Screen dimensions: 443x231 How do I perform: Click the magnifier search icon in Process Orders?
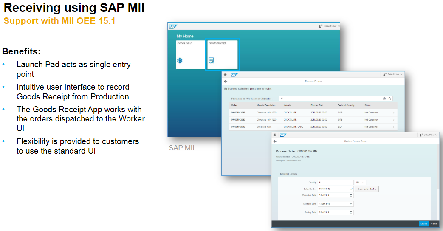390,99
